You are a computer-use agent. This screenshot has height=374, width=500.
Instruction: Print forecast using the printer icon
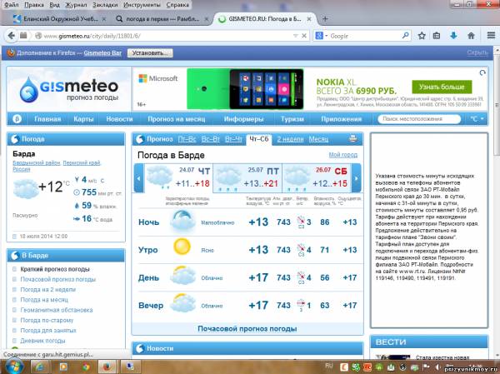click(x=352, y=139)
